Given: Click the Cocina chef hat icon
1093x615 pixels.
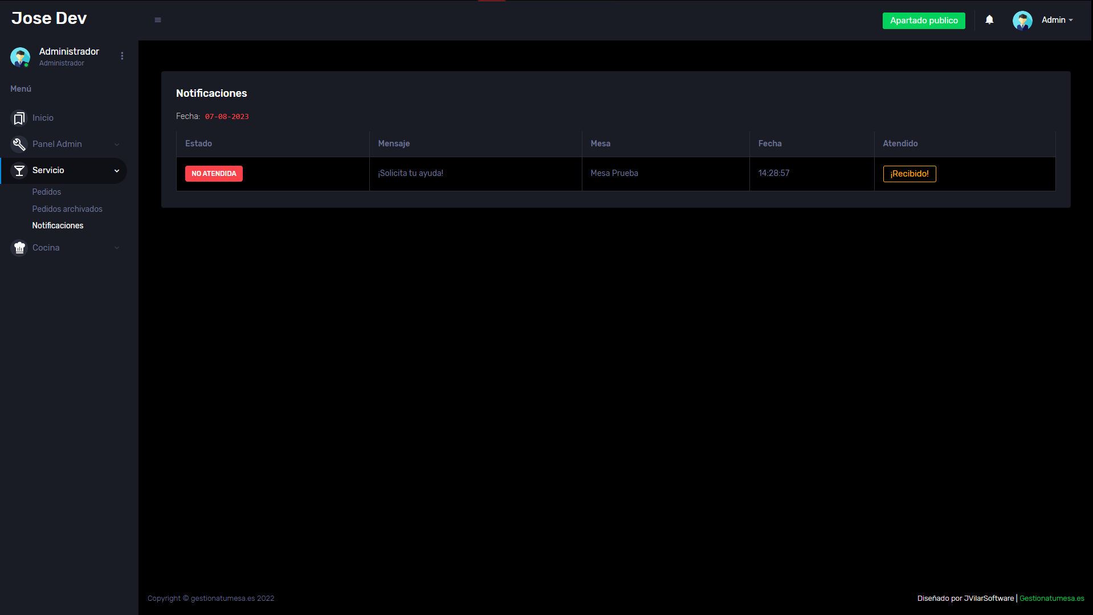Looking at the screenshot, I should point(19,248).
